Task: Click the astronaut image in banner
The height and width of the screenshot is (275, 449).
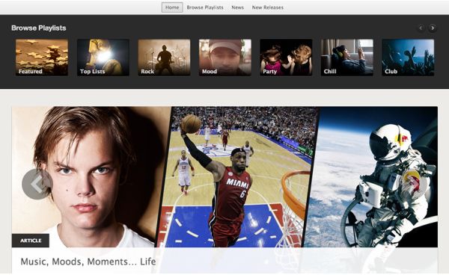Action: tap(372, 176)
